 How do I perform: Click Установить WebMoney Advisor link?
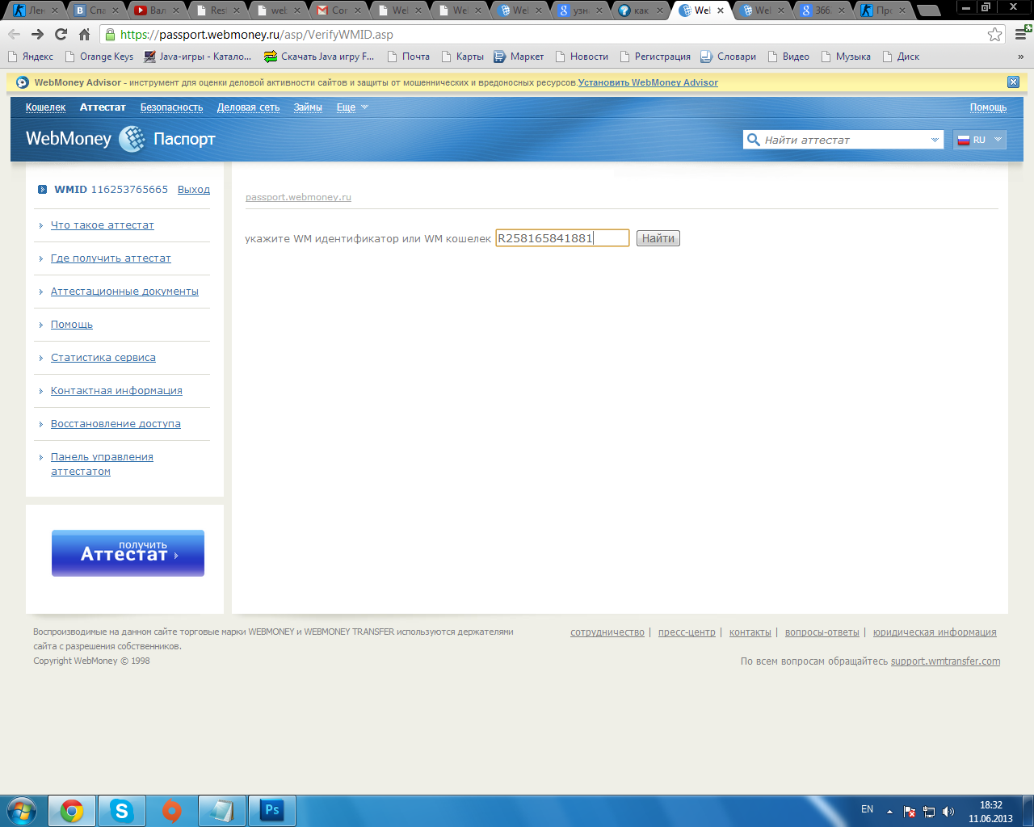648,82
